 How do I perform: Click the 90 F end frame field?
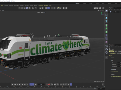tap(101, 89)
